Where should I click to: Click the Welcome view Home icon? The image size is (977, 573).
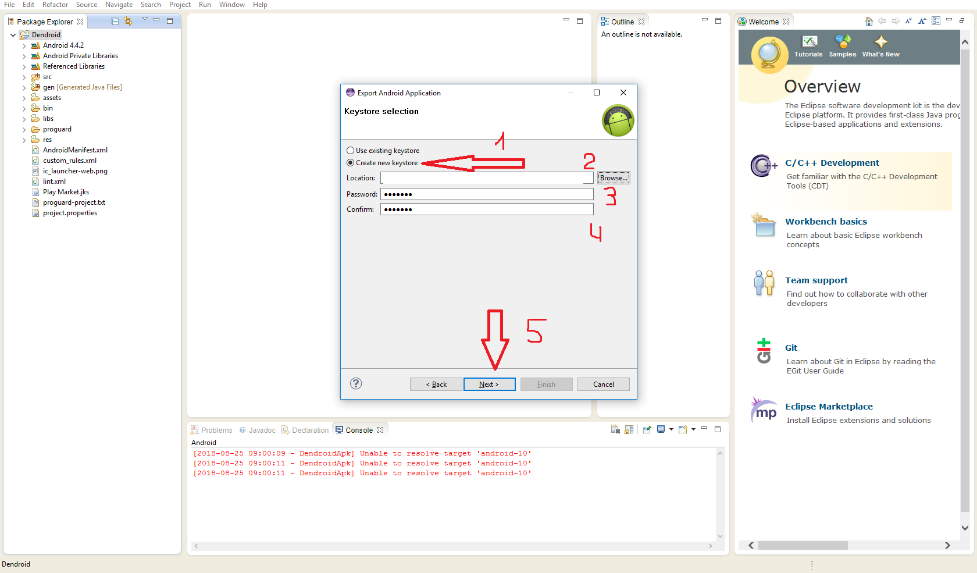[x=869, y=22]
